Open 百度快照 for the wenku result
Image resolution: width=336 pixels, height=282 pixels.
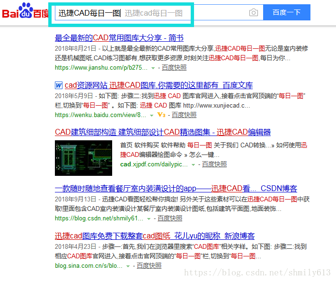184,115
